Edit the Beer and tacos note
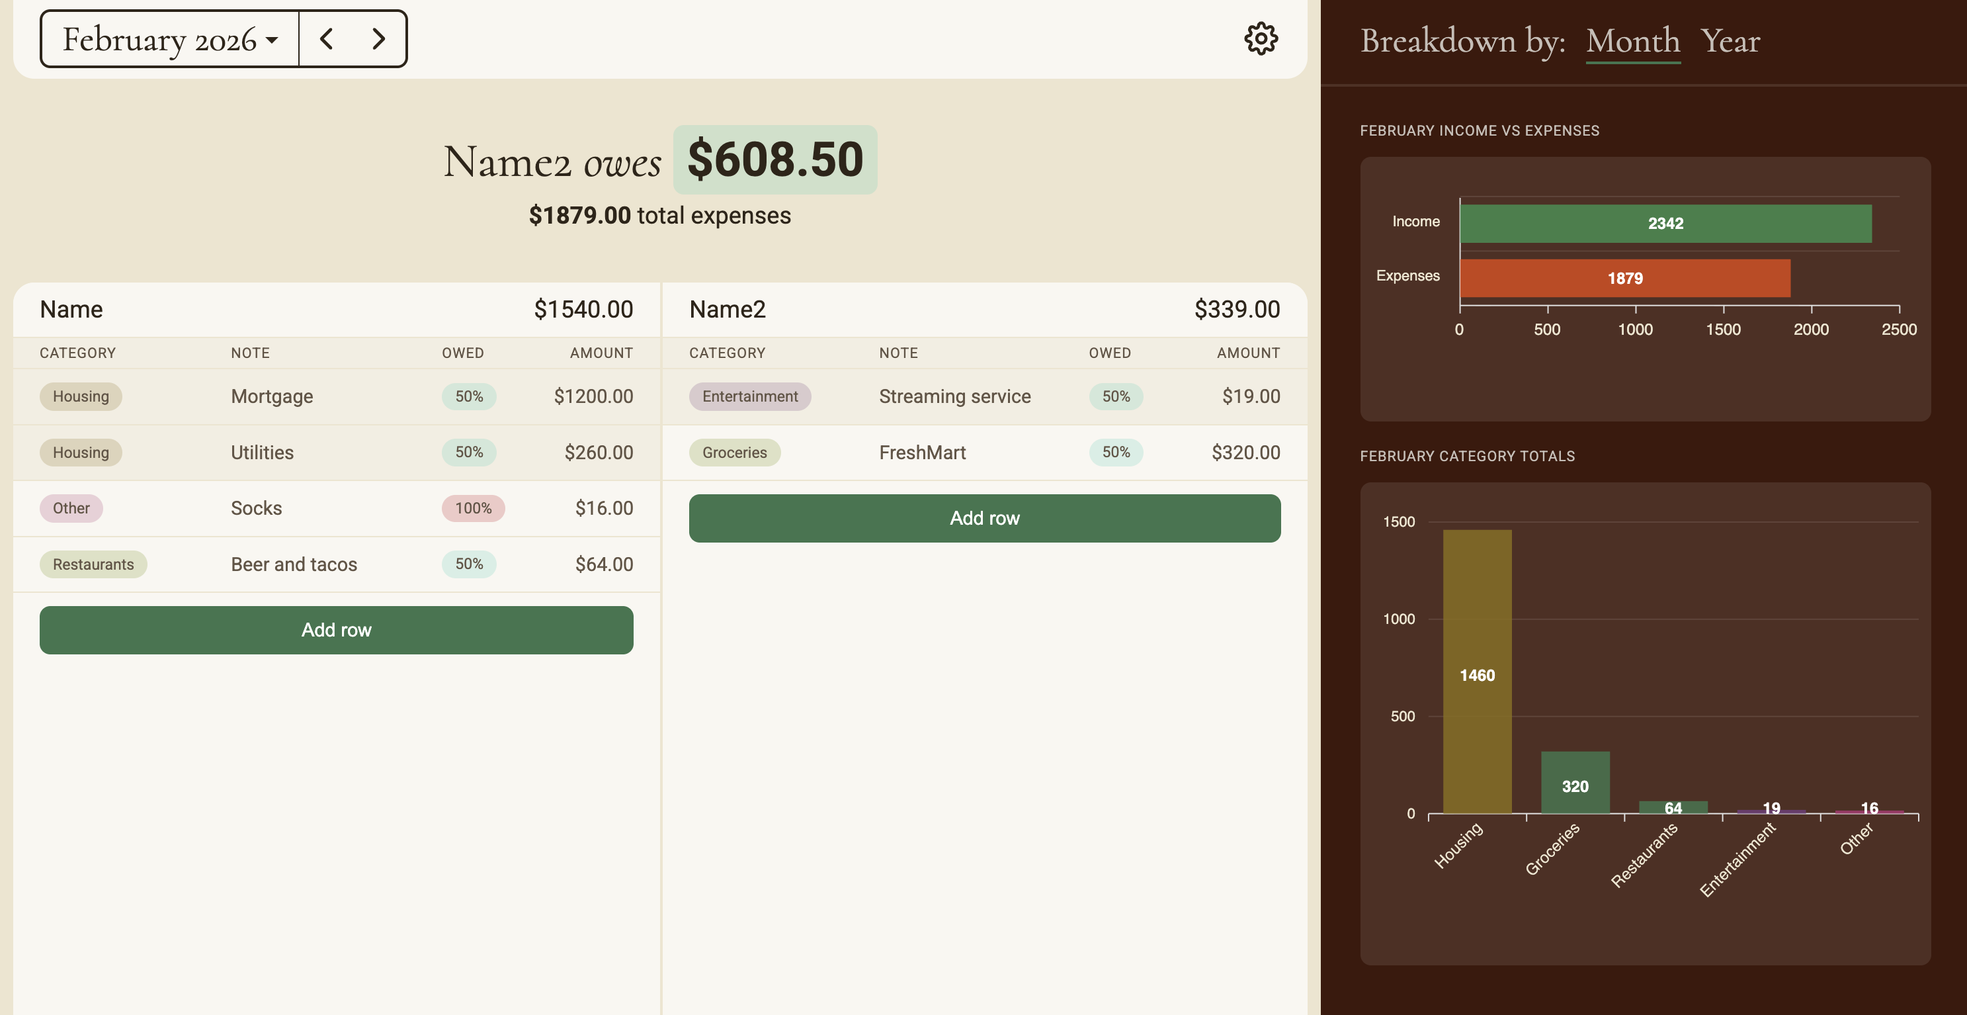The image size is (1967, 1015). (294, 564)
